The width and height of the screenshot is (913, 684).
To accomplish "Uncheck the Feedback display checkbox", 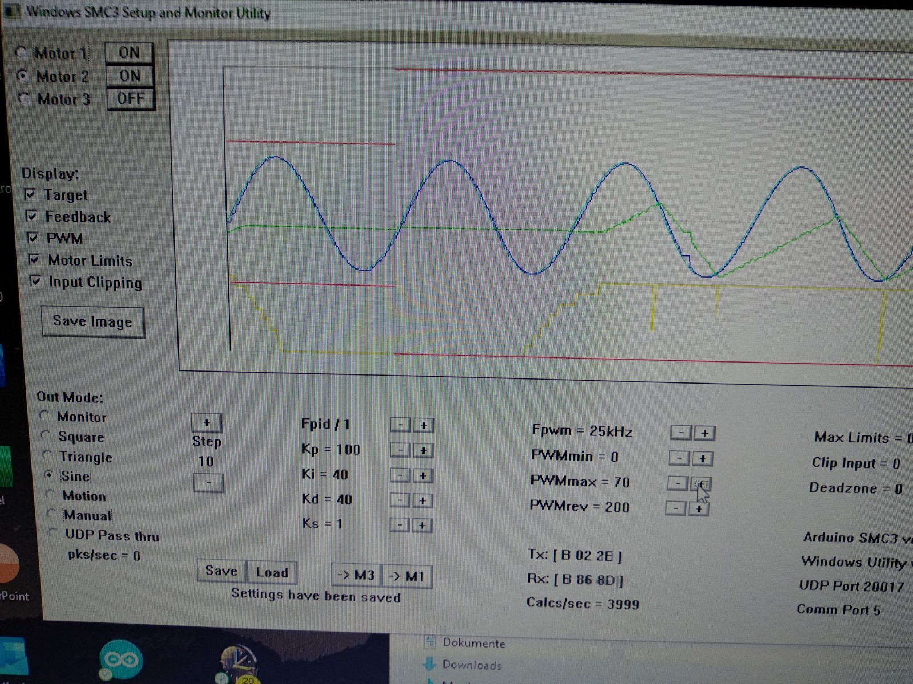I will (x=31, y=216).
